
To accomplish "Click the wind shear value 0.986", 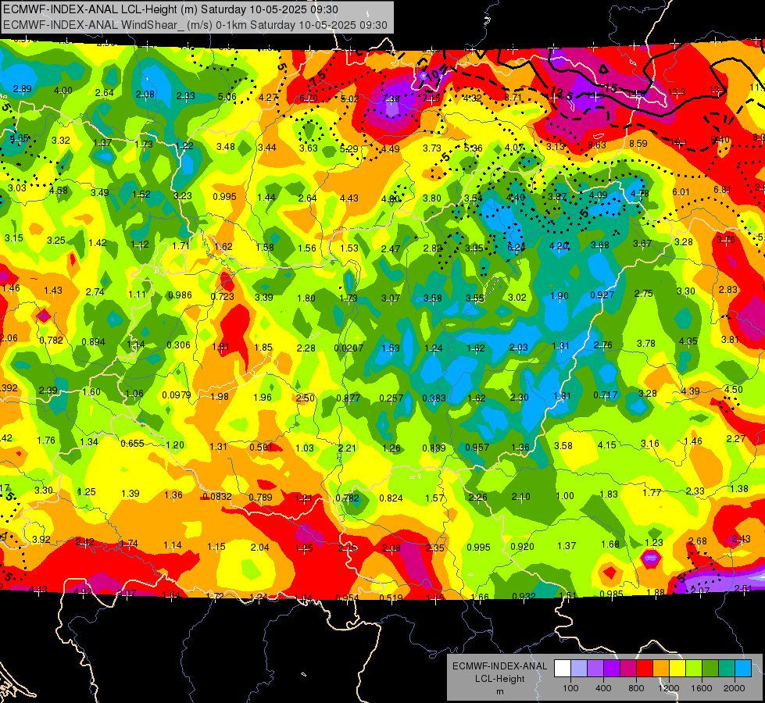I will 180,294.
